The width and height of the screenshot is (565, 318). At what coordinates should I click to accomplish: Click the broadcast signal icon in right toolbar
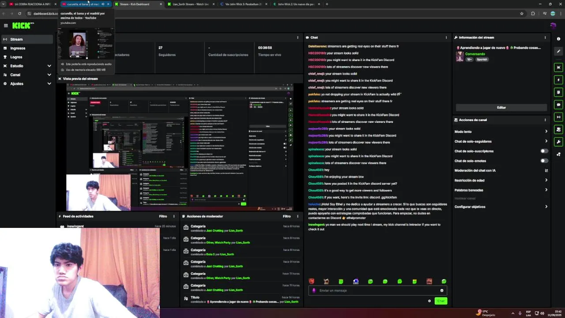(x=558, y=117)
